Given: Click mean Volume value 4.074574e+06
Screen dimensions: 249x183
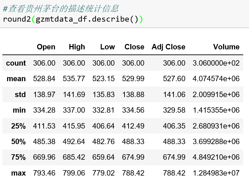Looking at the screenshot, I should [216, 78].
